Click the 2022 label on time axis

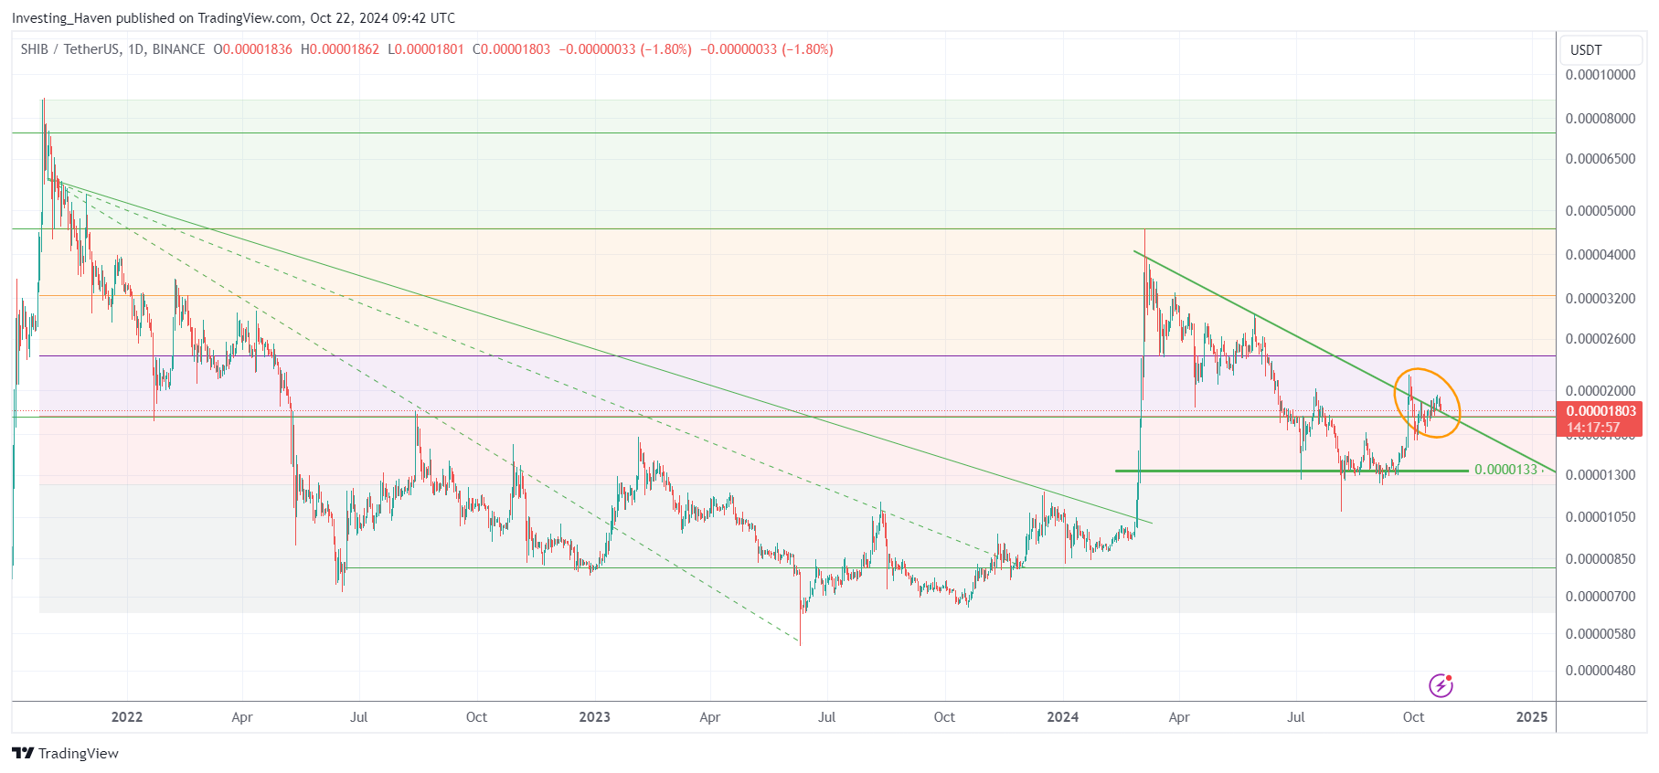(127, 717)
